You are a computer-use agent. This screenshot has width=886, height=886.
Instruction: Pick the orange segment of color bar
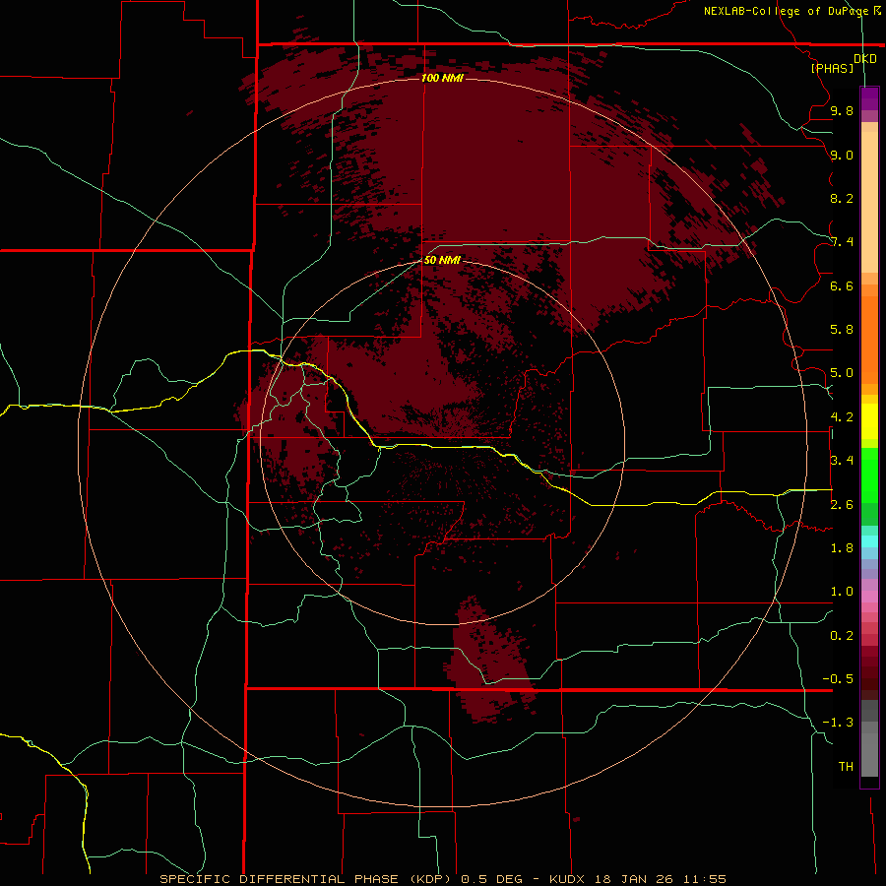click(x=869, y=339)
